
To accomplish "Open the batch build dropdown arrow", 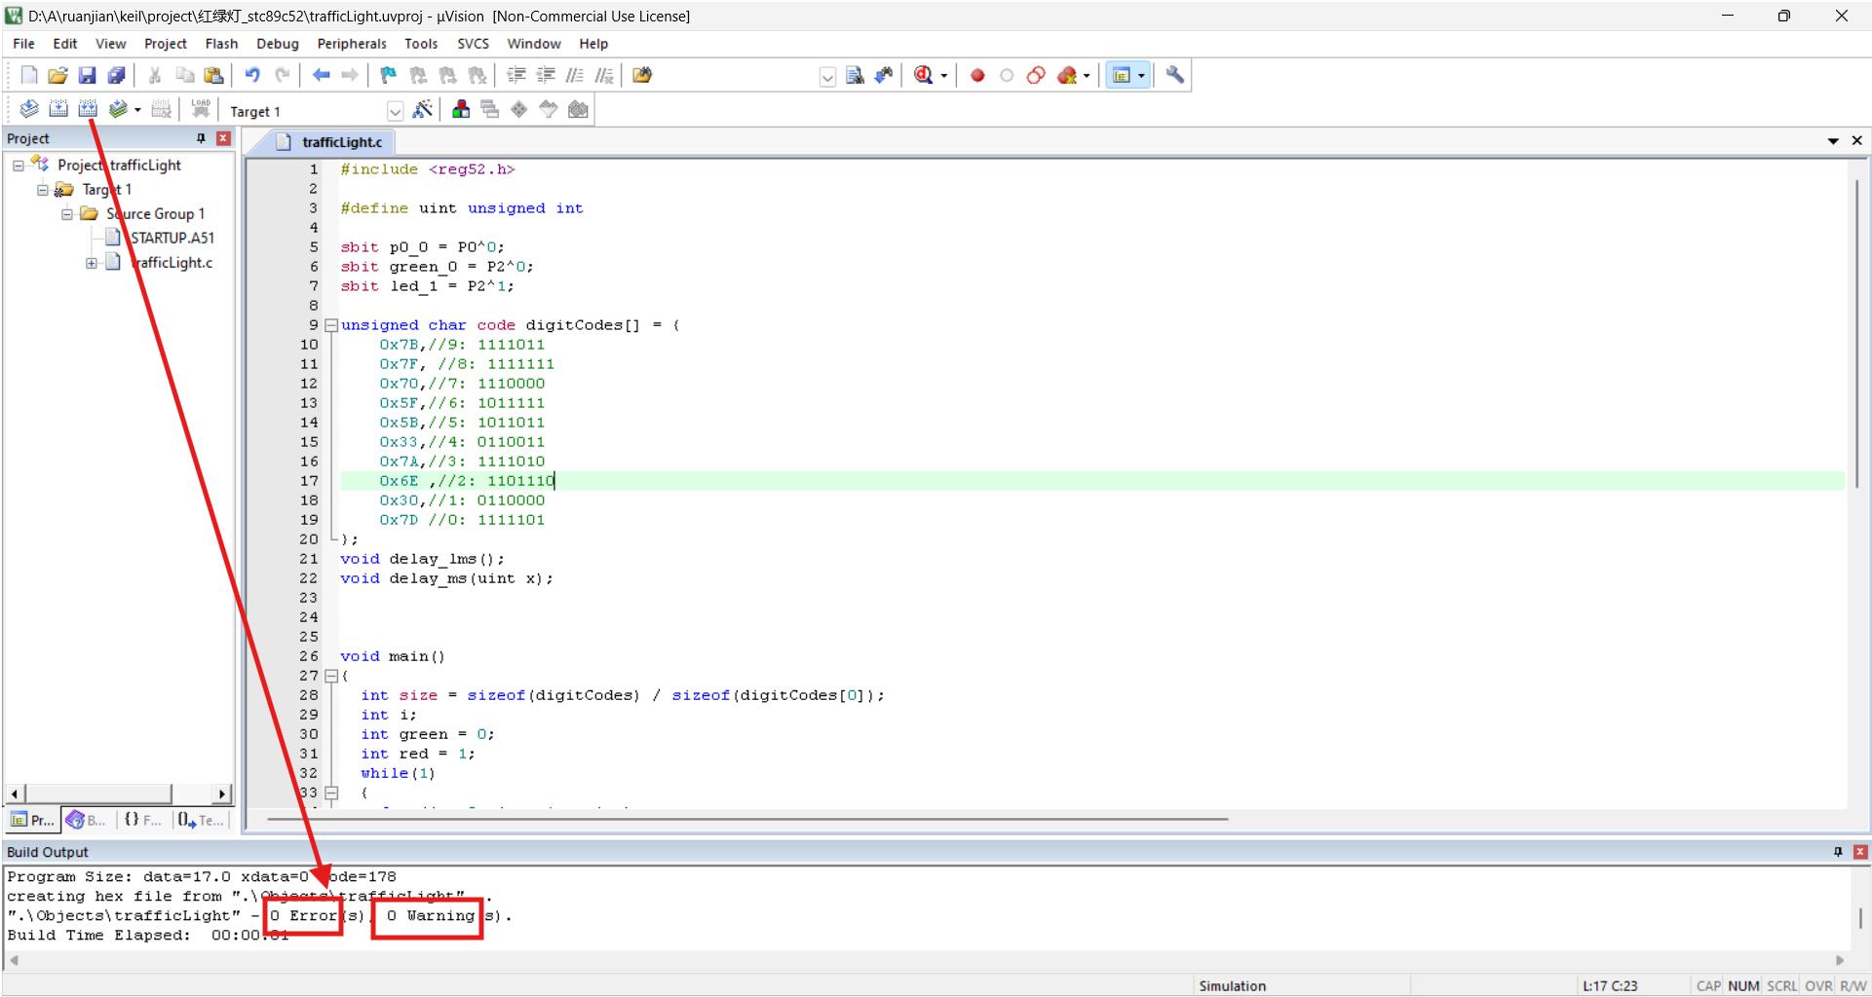I will tap(137, 110).
